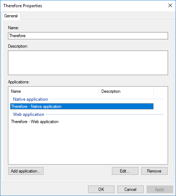Select the Therefore - Native application entry
Image resolution: width=176 pixels, height=196 pixels.
pyautogui.click(x=82, y=106)
